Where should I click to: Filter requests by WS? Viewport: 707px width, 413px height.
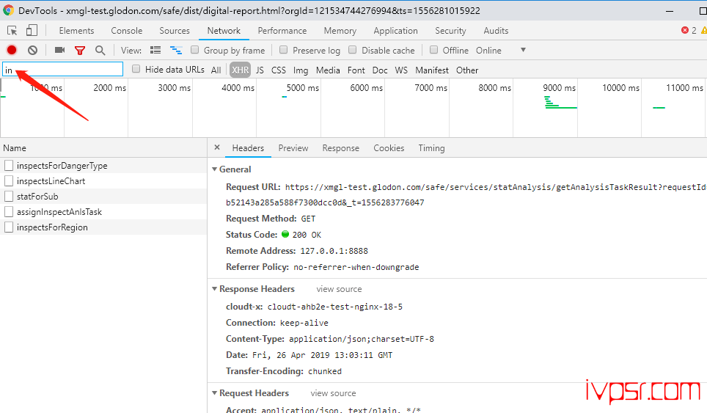(401, 70)
